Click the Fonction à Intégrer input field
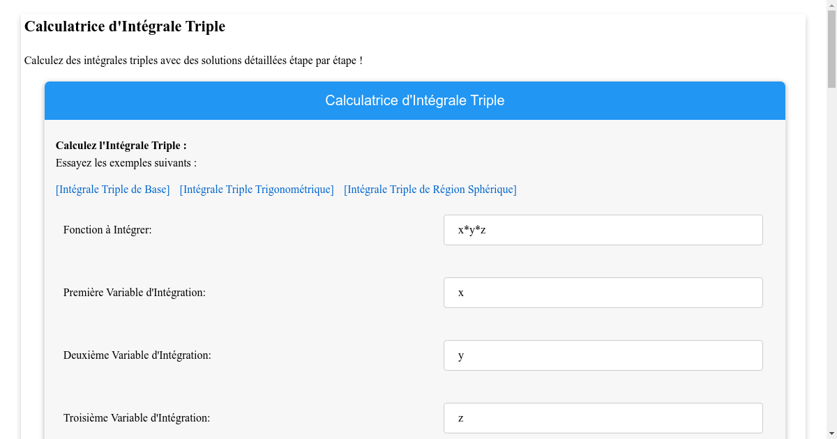The height and width of the screenshot is (439, 837). coord(603,229)
